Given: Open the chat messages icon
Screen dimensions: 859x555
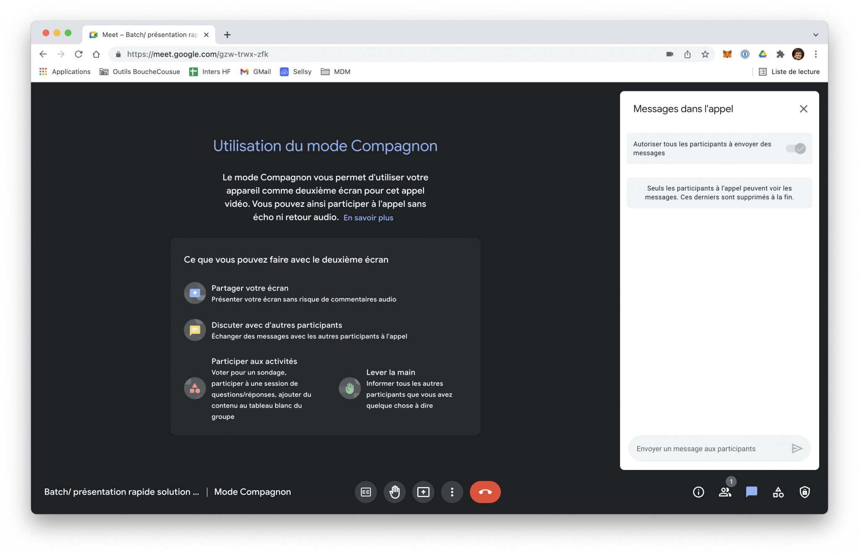Looking at the screenshot, I should tap(751, 492).
